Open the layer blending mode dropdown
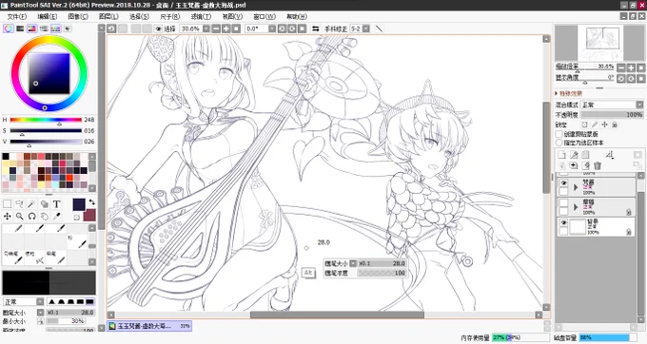The height and width of the screenshot is (344, 647). (x=639, y=105)
